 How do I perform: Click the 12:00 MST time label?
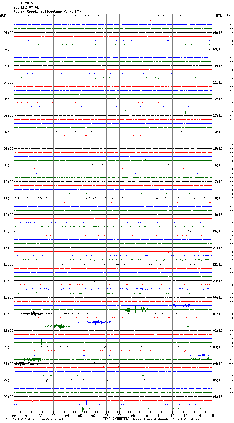[x=9, y=215]
